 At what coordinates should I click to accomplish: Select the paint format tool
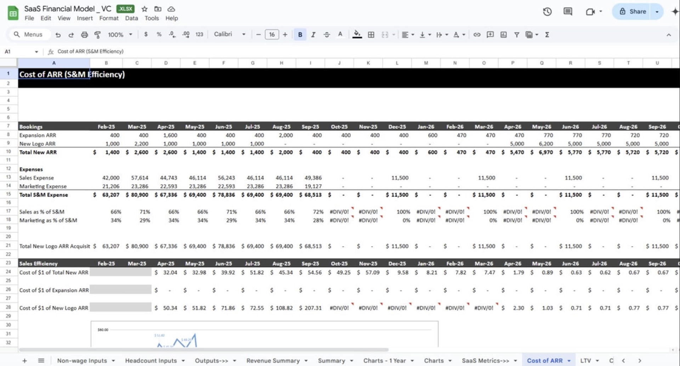tap(97, 35)
